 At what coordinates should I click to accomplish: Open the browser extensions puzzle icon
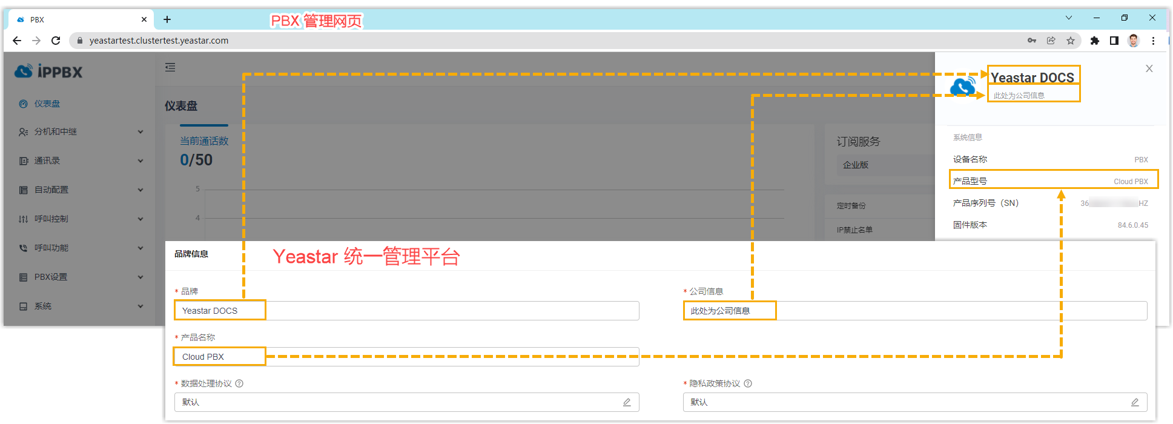[x=1094, y=41]
